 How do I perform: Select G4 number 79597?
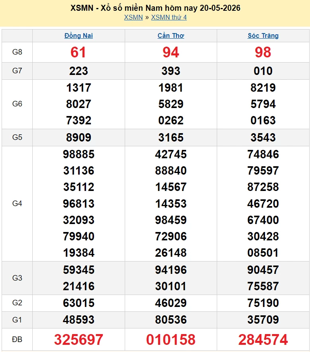coord(263,171)
